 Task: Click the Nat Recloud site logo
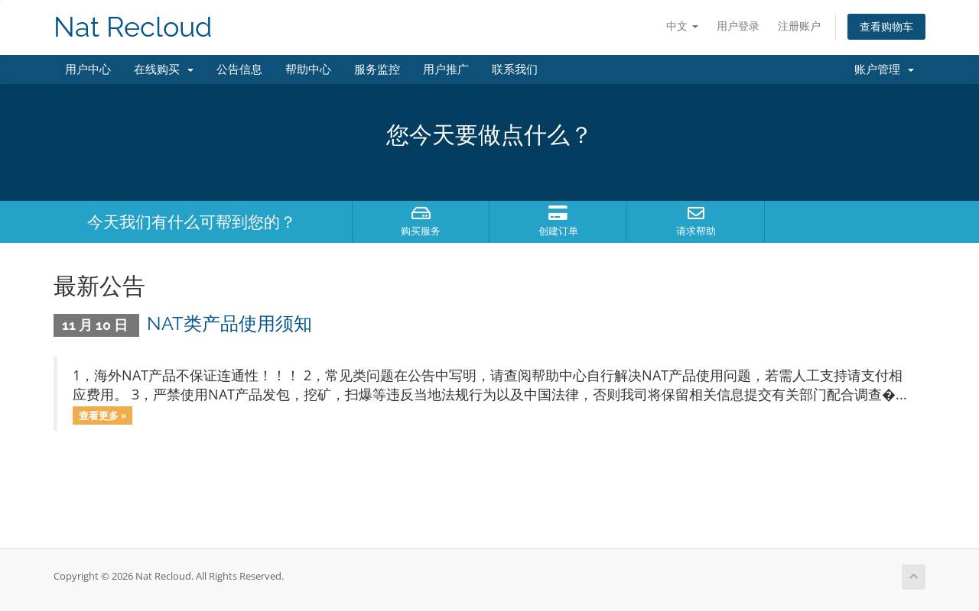pos(132,27)
